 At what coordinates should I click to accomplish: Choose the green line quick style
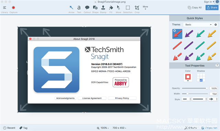point(200,45)
